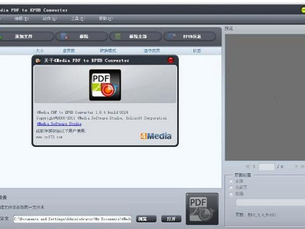Click the version text with build number

click(x=82, y=112)
